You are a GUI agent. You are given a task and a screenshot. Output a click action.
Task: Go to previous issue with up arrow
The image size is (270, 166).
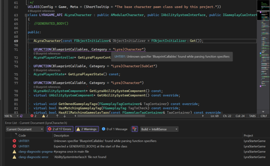[57, 116]
